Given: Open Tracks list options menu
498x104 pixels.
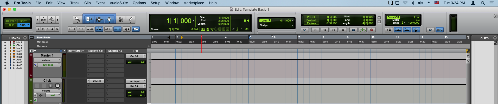Looking at the screenshot, I should tap(25, 38).
